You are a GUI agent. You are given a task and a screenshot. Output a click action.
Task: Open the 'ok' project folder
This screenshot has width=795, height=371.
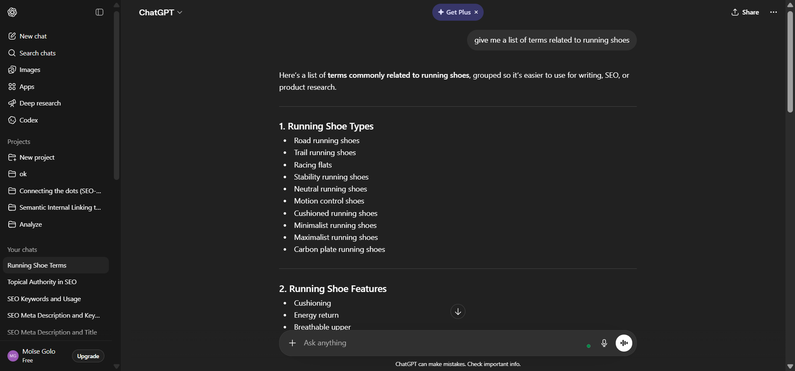[x=55, y=174]
